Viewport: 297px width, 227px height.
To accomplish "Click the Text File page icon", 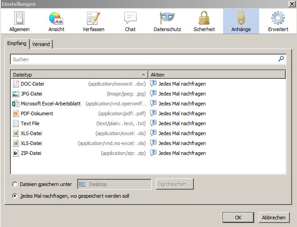I will pos(16,123).
